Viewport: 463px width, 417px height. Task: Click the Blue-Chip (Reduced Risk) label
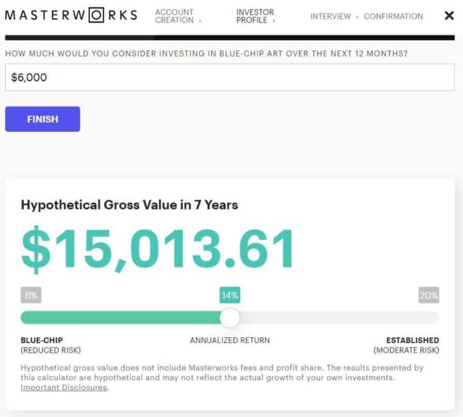pos(51,345)
